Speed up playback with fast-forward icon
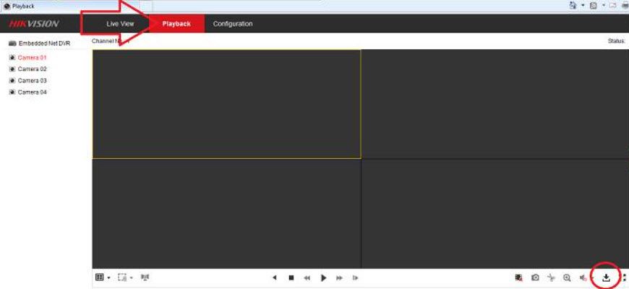Image resolution: width=629 pixels, height=289 pixels. pos(339,277)
